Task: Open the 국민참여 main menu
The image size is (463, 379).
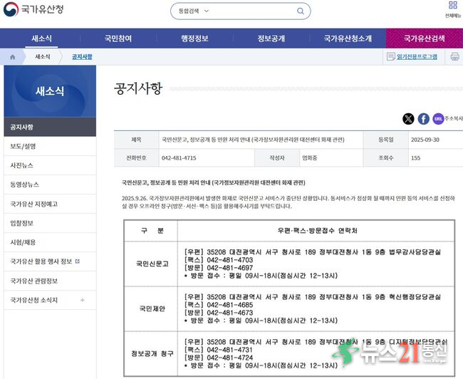Action: tap(118, 38)
